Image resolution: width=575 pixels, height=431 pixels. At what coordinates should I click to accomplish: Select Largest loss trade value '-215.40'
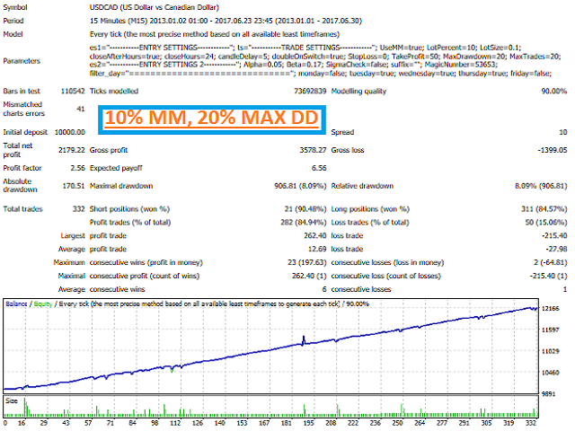click(x=554, y=235)
